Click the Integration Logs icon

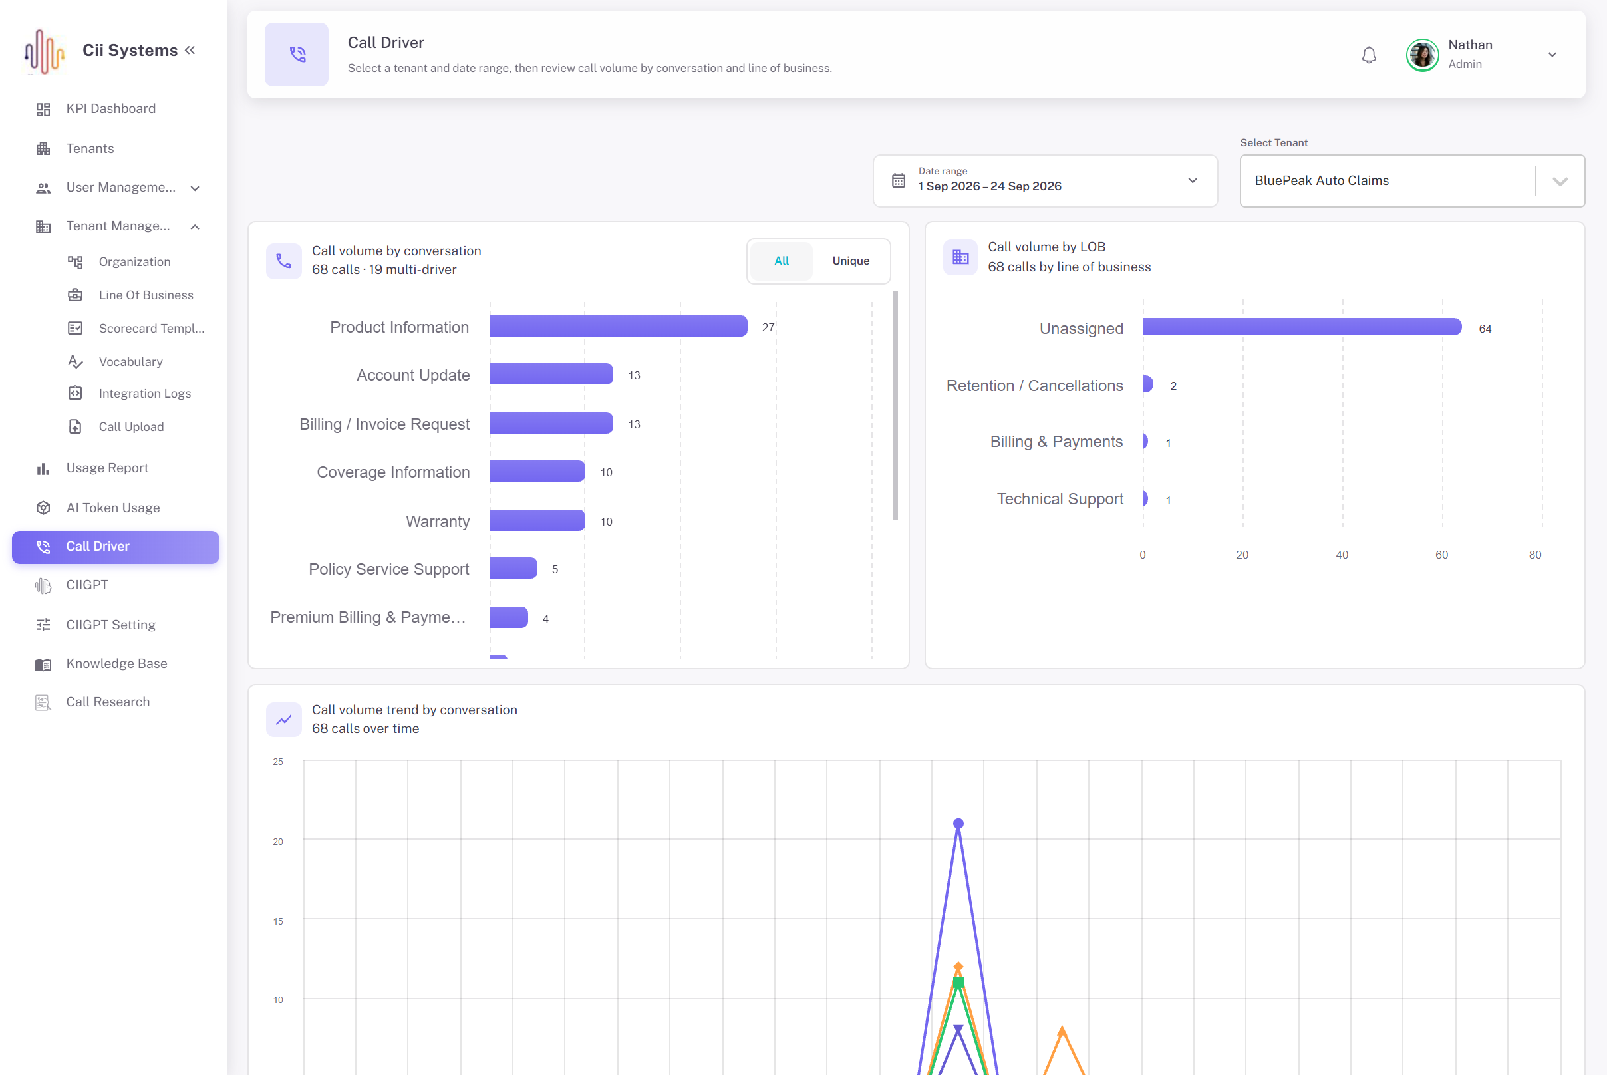[x=75, y=394]
